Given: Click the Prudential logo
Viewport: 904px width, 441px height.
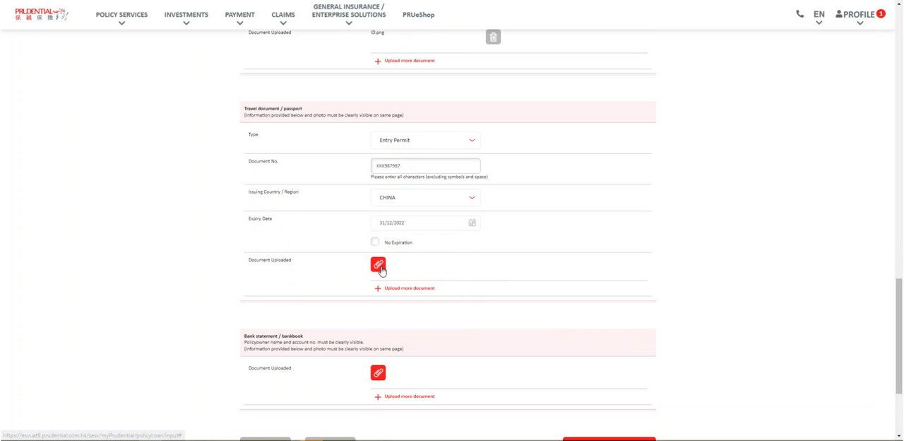Looking at the screenshot, I should [x=42, y=14].
